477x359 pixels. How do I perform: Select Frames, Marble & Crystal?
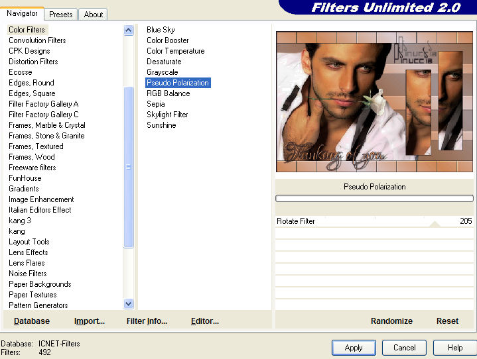point(47,125)
